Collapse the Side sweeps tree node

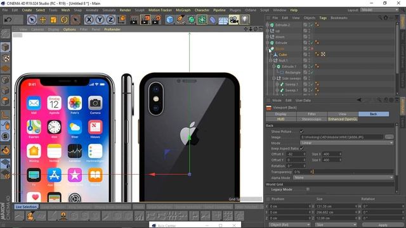click(x=274, y=79)
